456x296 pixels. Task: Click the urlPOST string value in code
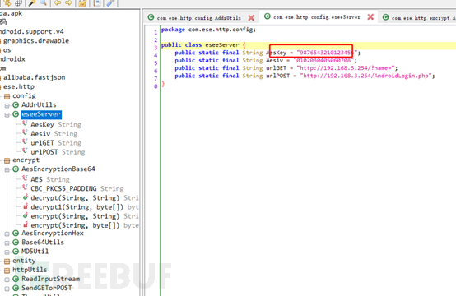tap(365, 76)
